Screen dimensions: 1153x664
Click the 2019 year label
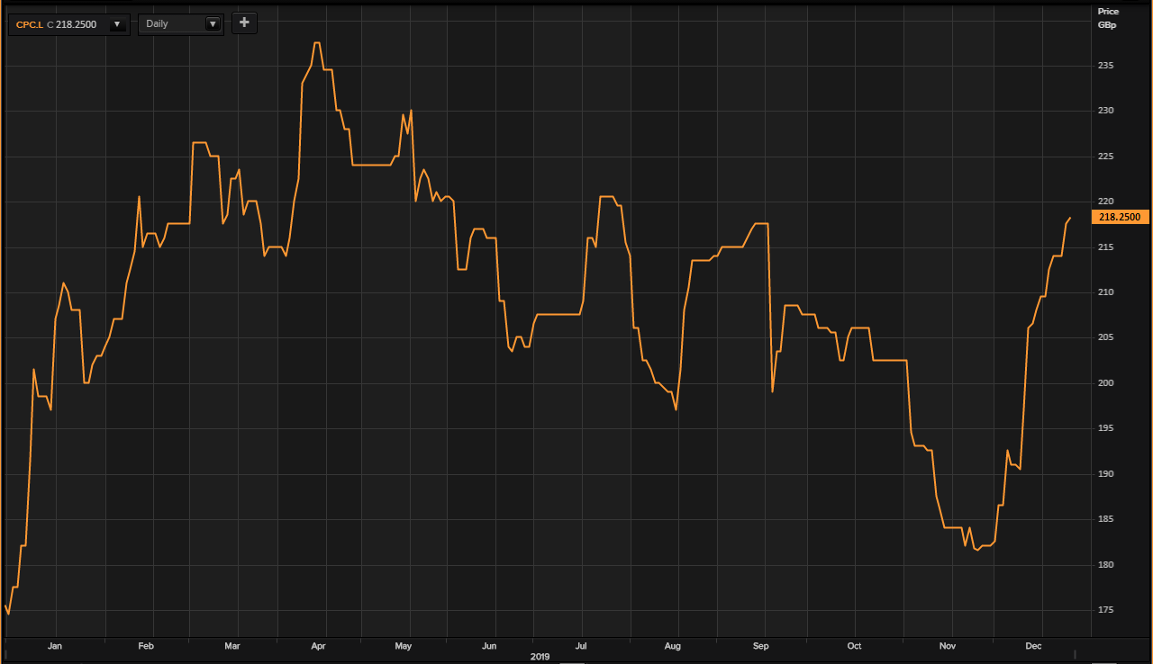[x=540, y=657]
